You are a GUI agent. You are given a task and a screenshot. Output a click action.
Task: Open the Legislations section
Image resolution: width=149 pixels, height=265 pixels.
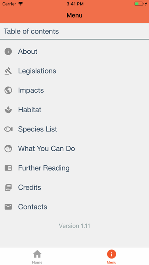(37, 71)
